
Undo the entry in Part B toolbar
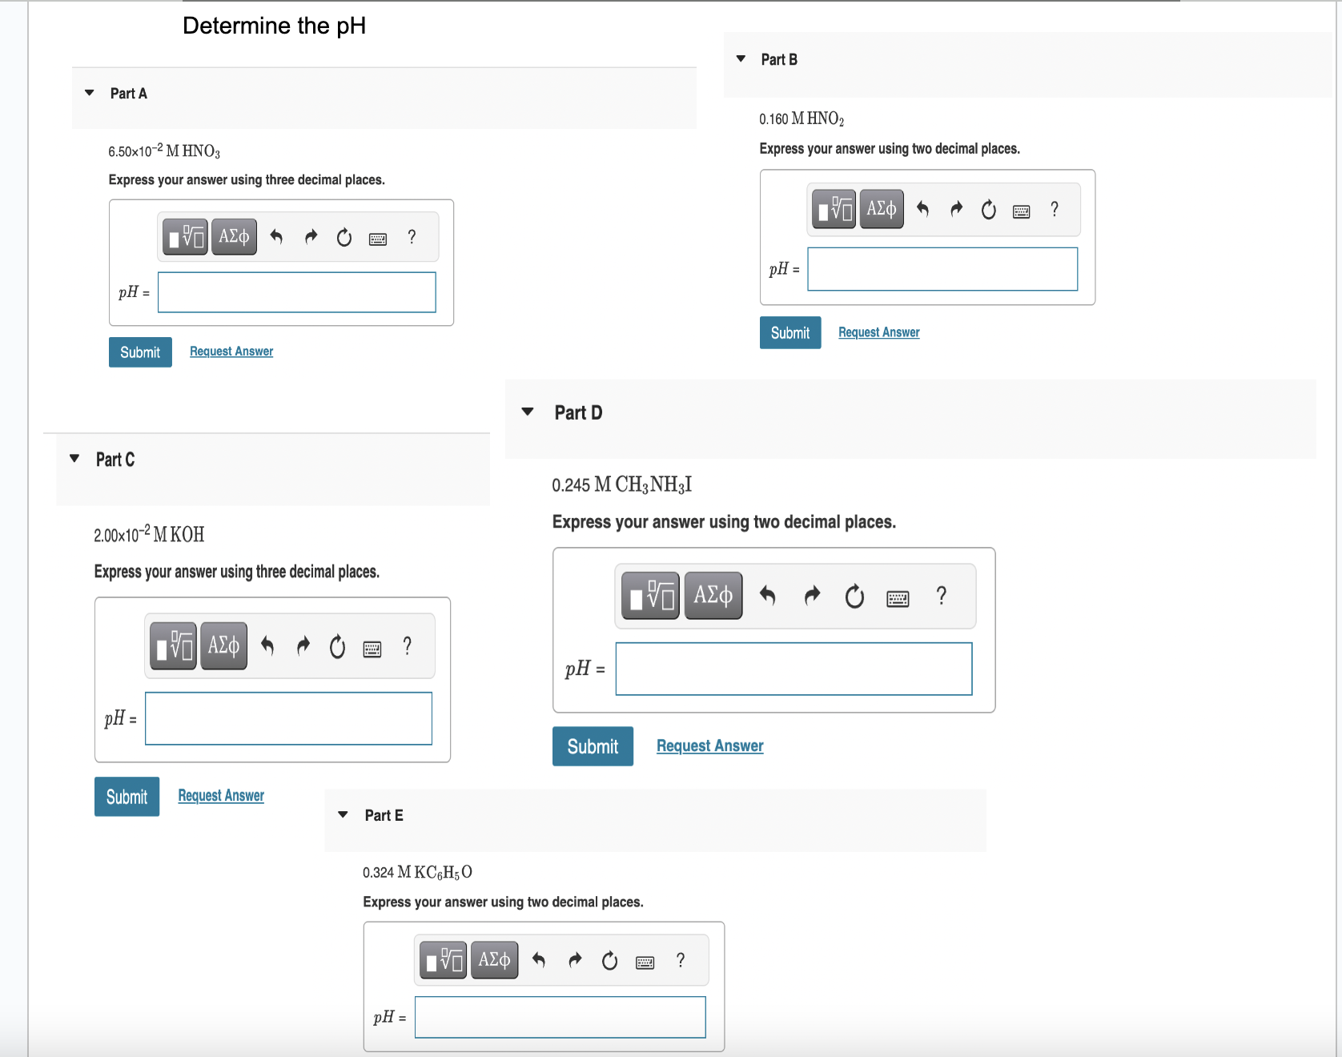point(922,209)
